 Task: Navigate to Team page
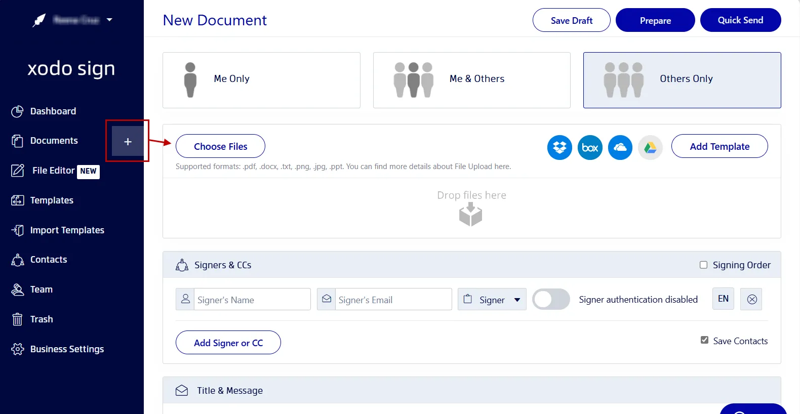41,289
